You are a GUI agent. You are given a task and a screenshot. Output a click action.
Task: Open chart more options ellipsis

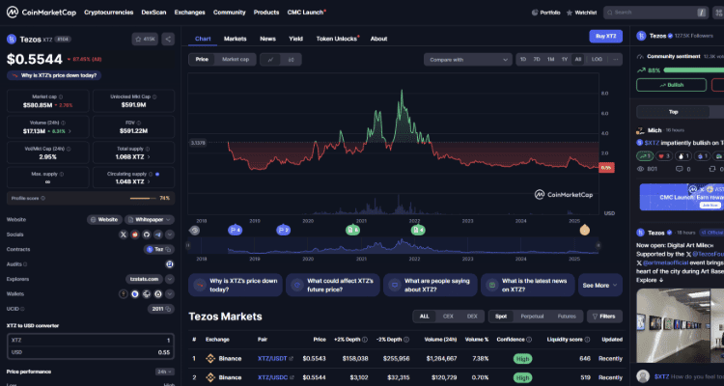pos(615,60)
